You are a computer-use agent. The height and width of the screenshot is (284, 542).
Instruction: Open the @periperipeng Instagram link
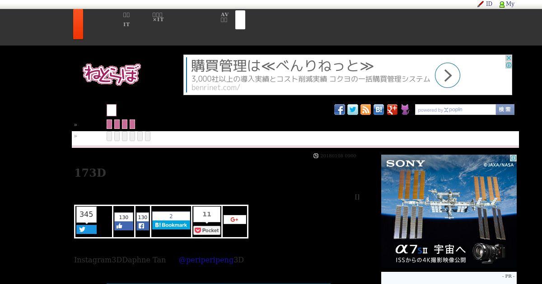point(206,260)
